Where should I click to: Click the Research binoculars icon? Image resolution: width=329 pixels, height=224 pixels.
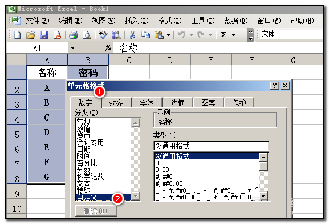click(x=116, y=35)
